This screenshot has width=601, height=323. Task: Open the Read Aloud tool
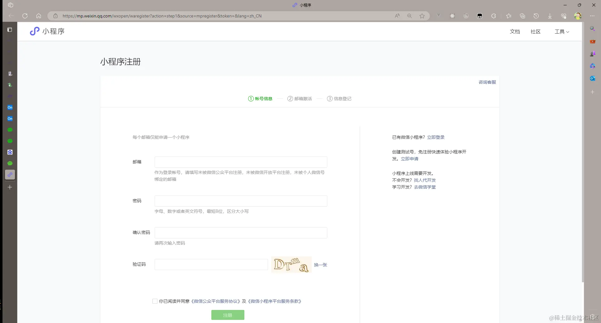(x=397, y=16)
